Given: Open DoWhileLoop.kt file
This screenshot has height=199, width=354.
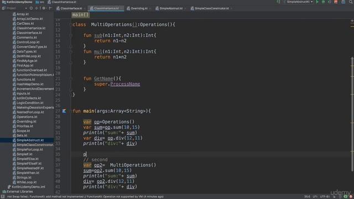Looking at the screenshot, I should [27, 56].
